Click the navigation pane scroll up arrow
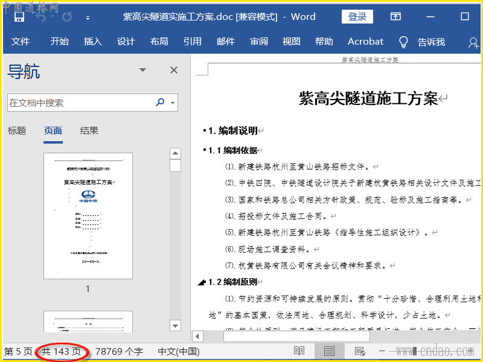483x362 pixels. tap(175, 153)
